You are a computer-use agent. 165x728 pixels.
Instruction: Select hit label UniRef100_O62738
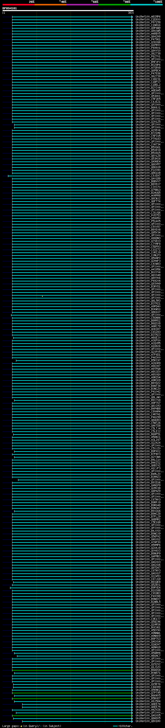click(148, 54)
